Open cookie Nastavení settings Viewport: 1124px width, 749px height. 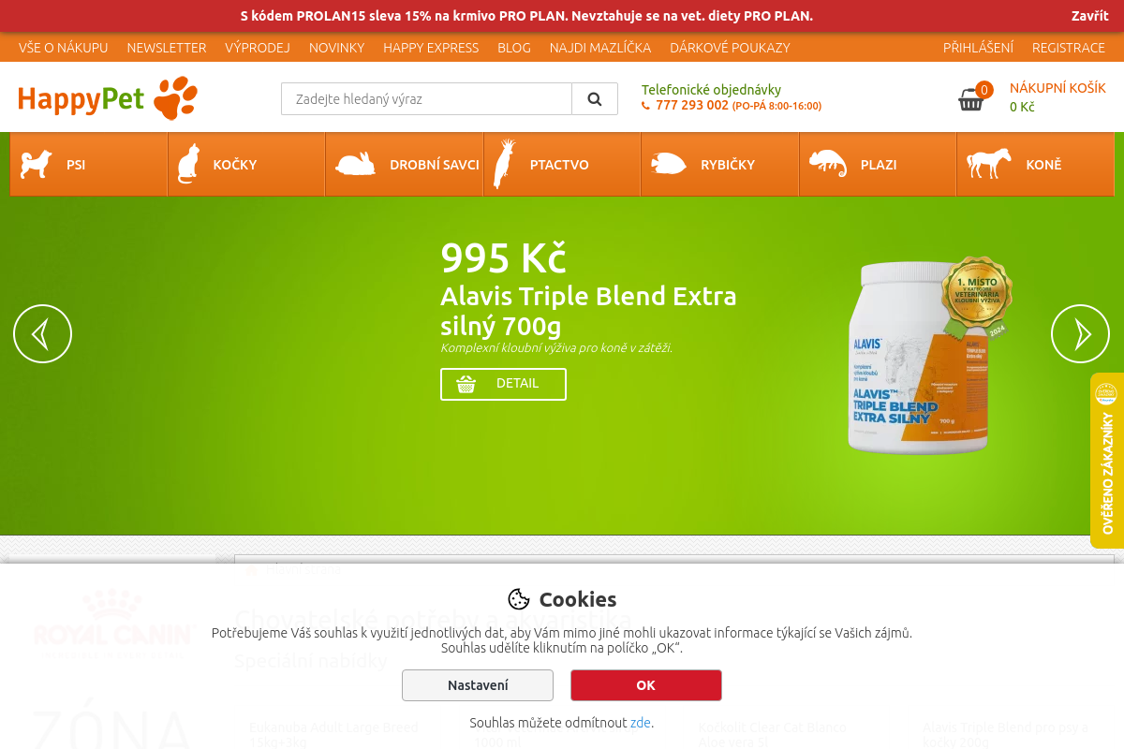(478, 685)
